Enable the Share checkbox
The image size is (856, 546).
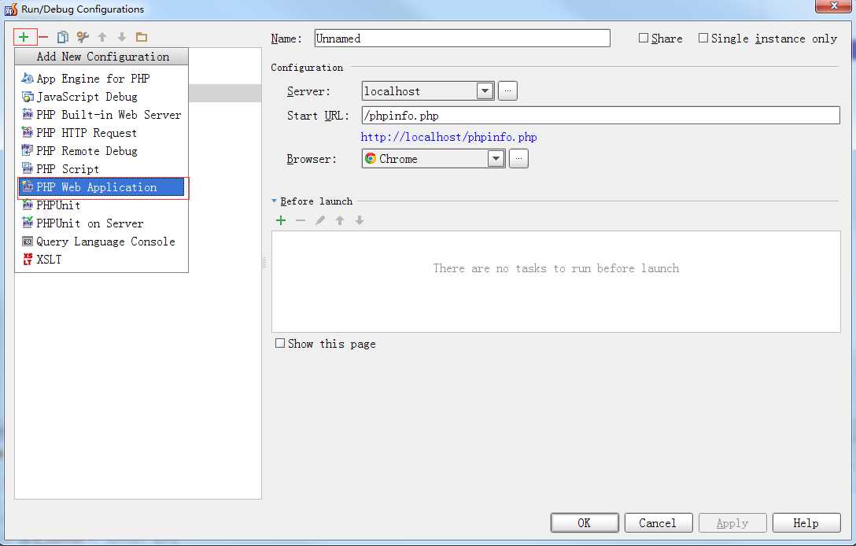(x=644, y=39)
